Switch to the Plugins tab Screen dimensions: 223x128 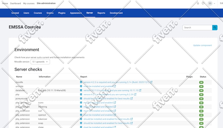pos(62,13)
